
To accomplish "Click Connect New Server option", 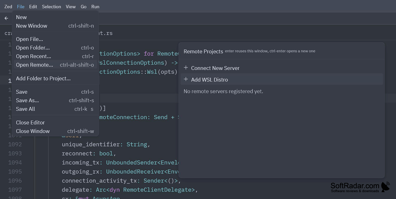I will (282, 68).
